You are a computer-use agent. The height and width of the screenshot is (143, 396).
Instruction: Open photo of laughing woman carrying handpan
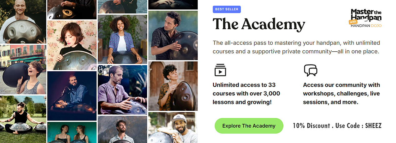(23, 69)
